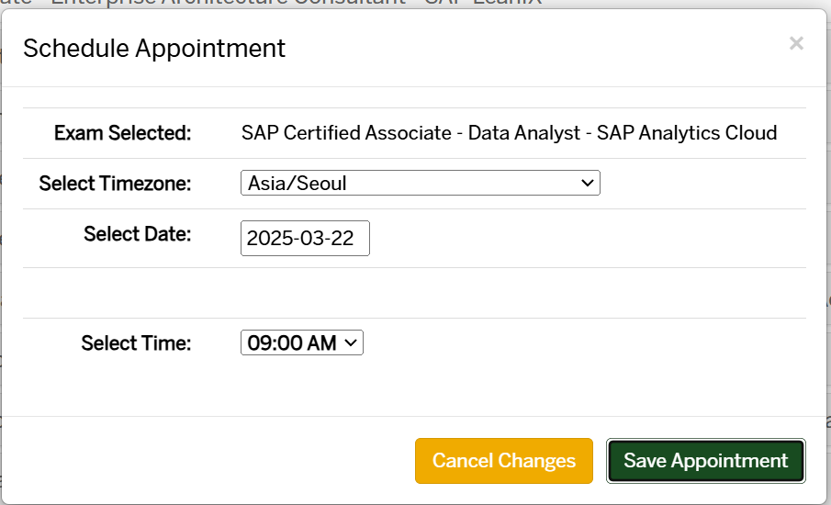Viewport: 831px width, 505px height.
Task: Click the Select Timezone label
Action: point(115,184)
